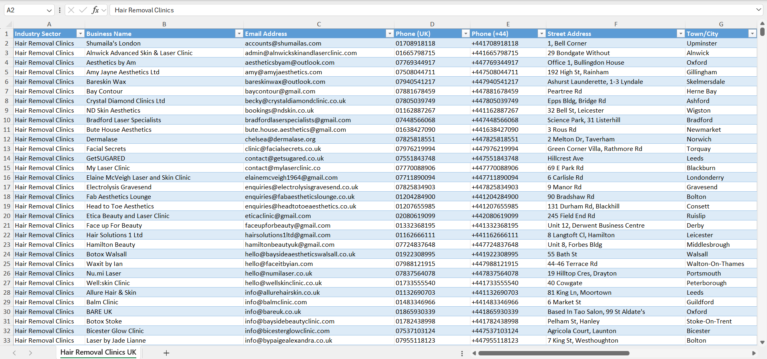Open the formula bar options three-dot handle
The image size is (767, 359).
[x=60, y=10]
